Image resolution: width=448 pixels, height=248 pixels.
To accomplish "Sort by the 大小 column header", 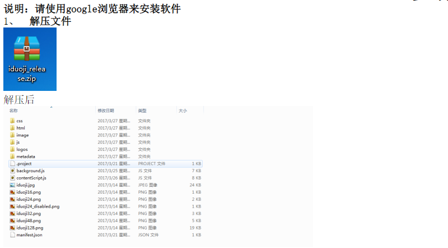I will 183,111.
